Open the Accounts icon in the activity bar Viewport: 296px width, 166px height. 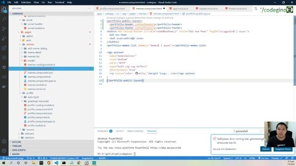click(4, 141)
